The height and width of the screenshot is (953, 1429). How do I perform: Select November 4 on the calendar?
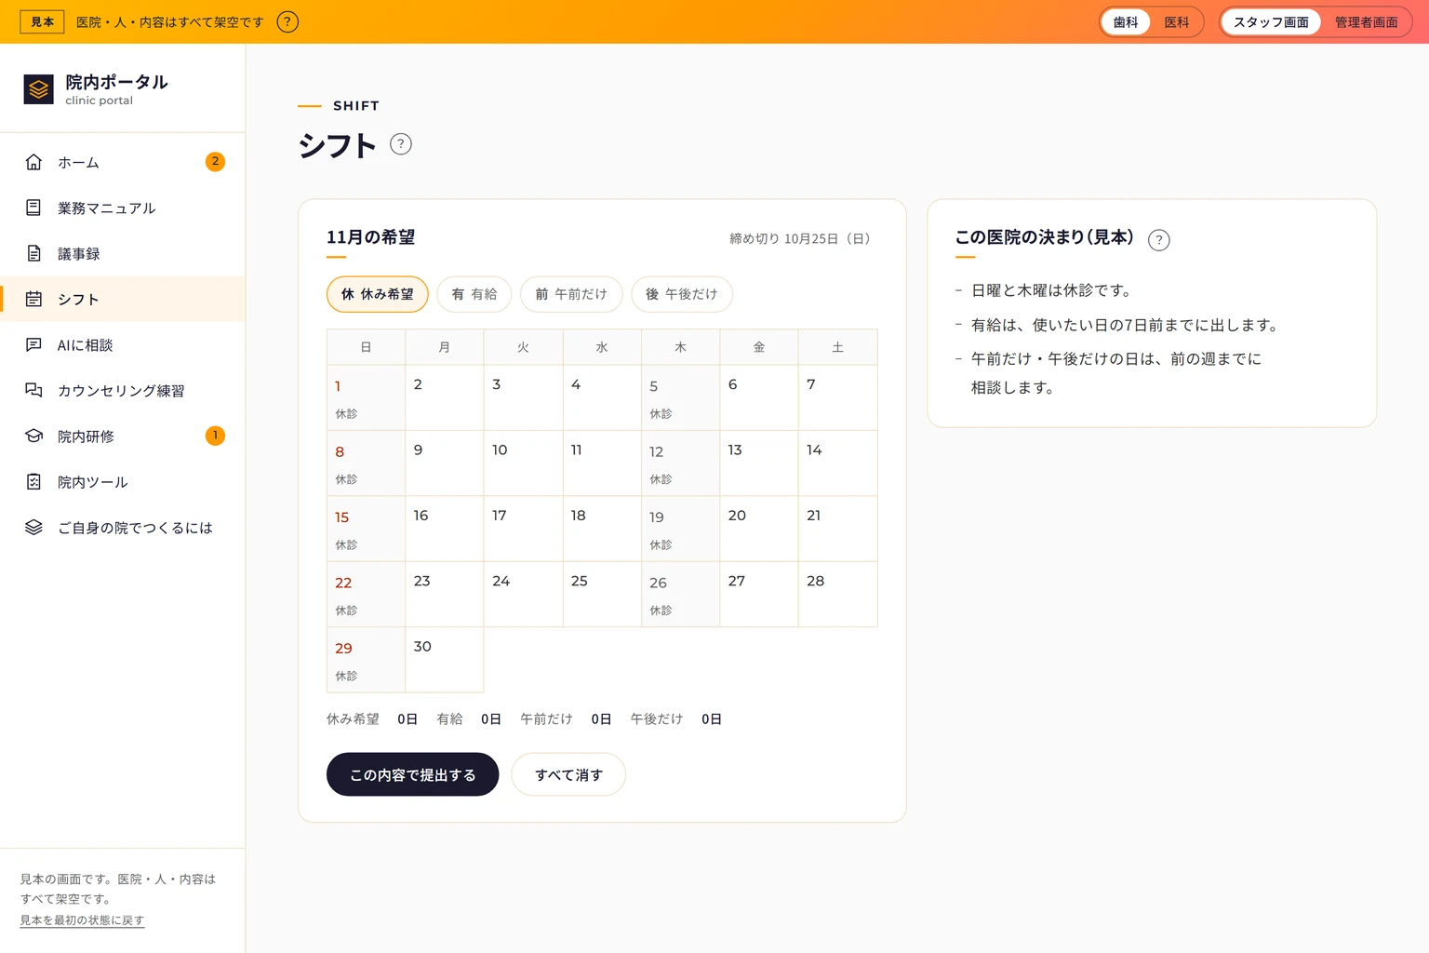[602, 397]
